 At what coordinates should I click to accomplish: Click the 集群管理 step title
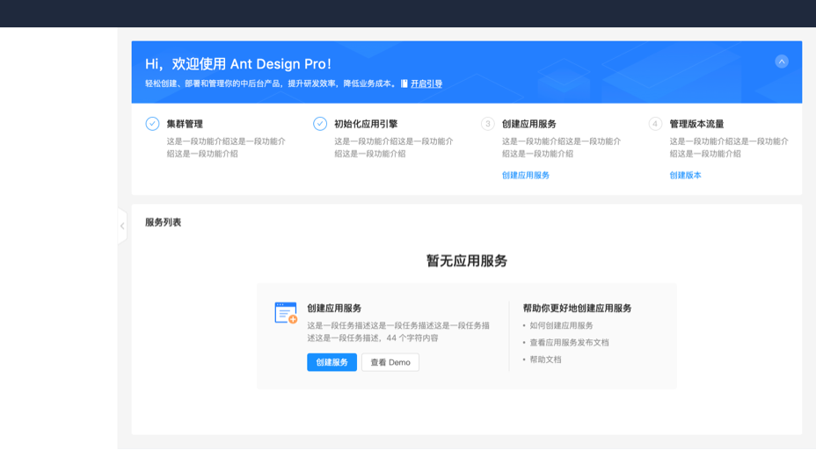185,124
